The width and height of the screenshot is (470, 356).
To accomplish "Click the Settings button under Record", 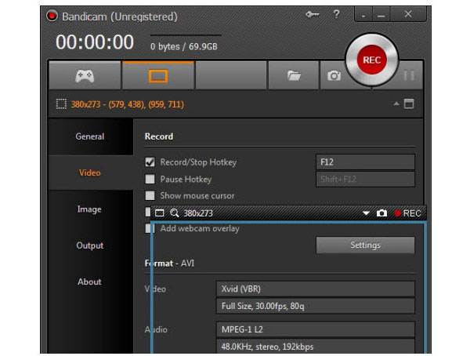I will click(365, 245).
